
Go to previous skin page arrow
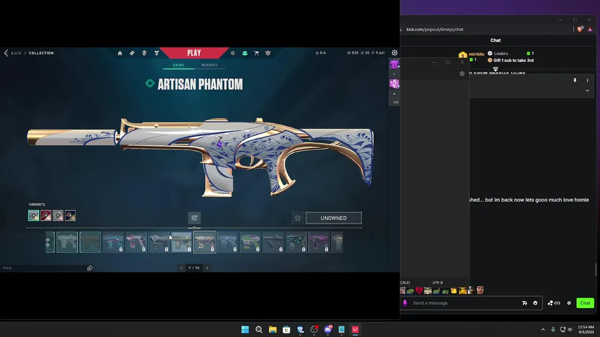(x=181, y=268)
